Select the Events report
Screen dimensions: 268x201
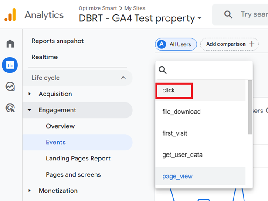(x=78, y=142)
